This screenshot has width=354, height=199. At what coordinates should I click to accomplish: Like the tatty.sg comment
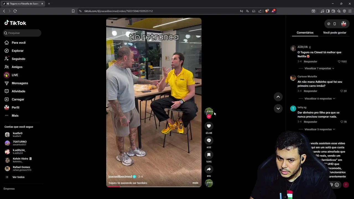[342, 122]
